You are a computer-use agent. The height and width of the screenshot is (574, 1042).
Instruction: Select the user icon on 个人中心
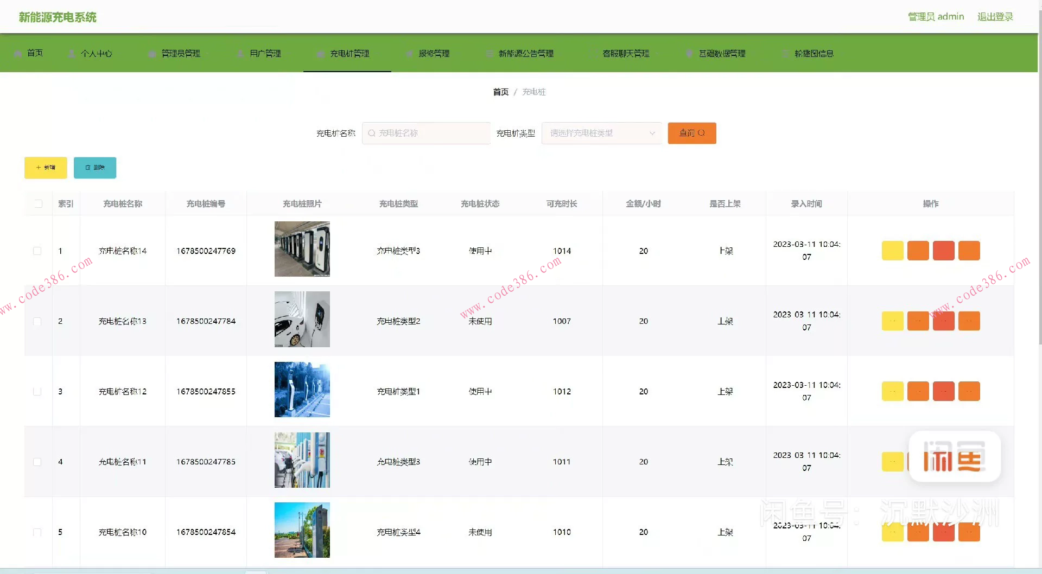pos(71,53)
